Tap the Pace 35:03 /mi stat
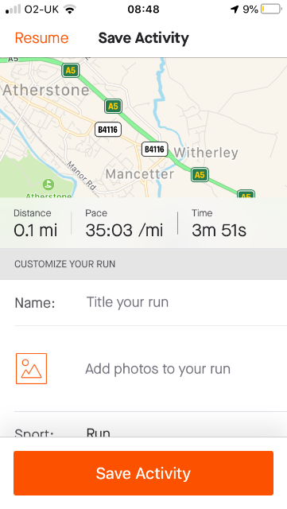287x509 pixels. tap(124, 223)
